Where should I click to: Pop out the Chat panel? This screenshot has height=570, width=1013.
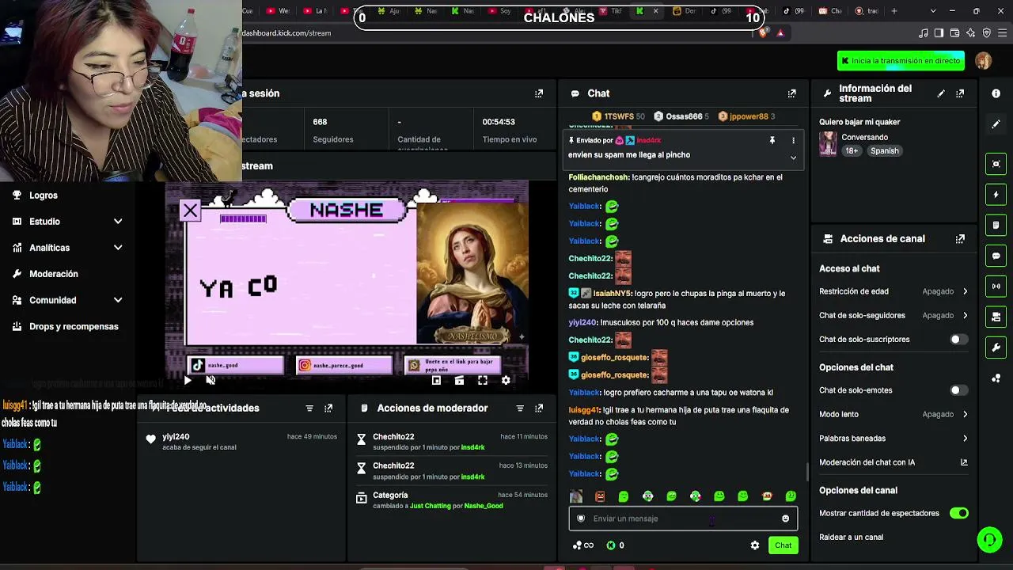(791, 93)
